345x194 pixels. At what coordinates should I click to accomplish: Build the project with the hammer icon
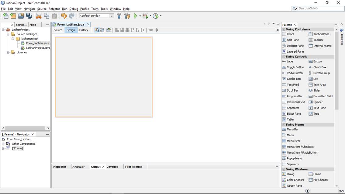point(119,16)
